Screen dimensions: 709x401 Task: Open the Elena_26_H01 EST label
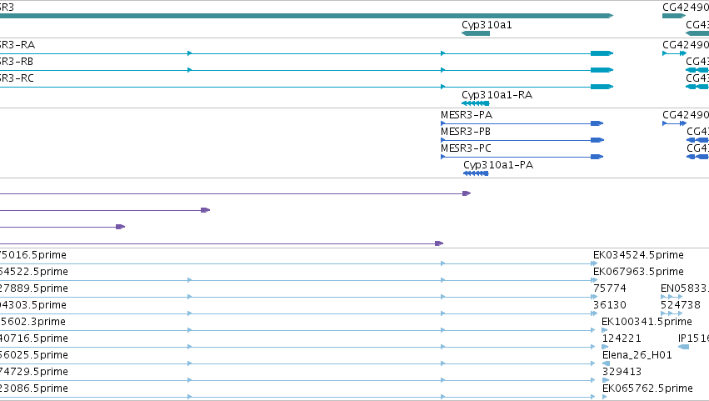(637, 355)
